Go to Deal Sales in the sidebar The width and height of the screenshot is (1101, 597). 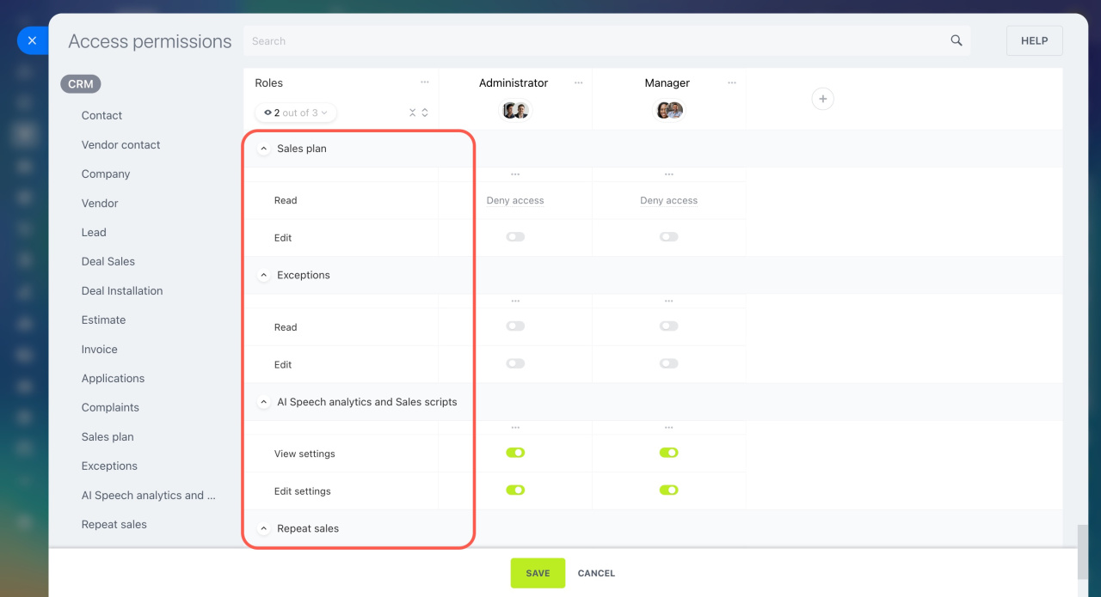pyautogui.click(x=108, y=261)
